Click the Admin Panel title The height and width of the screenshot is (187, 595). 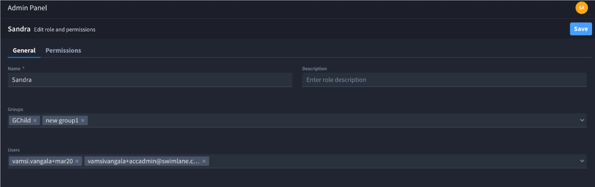27,8
